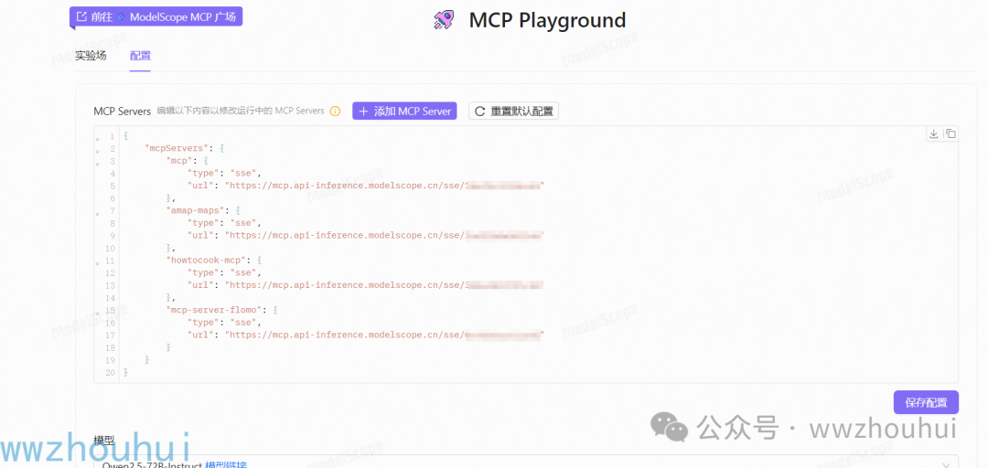Click the "mcpServers" key in editor
Image resolution: width=988 pixels, height=468 pixels.
(x=177, y=149)
